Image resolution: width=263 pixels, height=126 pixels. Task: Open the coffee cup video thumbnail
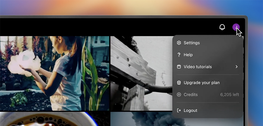pyautogui.click(x=54, y=119)
